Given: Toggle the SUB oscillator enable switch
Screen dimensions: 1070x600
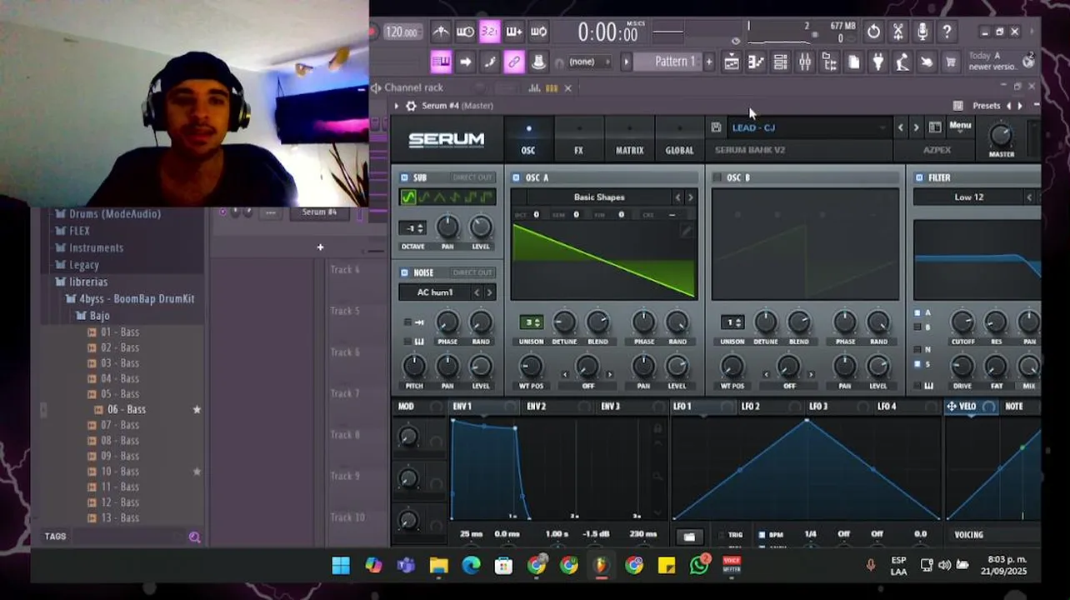Looking at the screenshot, I should click(x=404, y=177).
